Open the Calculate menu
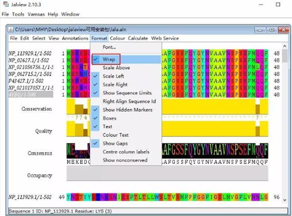The width and height of the screenshot is (292, 216). point(138,38)
